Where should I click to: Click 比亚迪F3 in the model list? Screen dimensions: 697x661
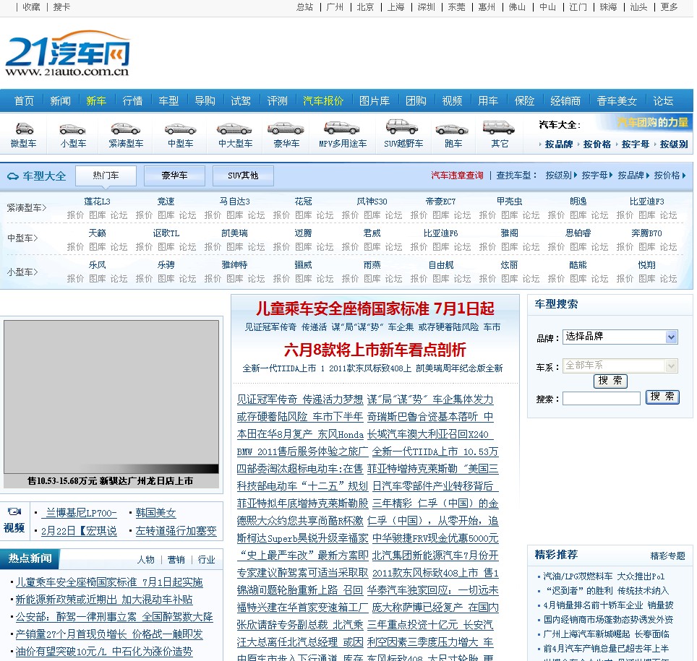point(646,202)
